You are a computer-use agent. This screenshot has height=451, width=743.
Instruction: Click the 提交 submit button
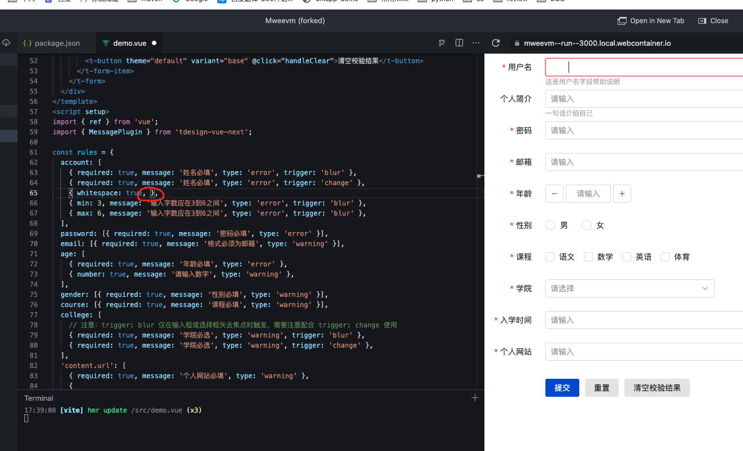[x=562, y=388]
